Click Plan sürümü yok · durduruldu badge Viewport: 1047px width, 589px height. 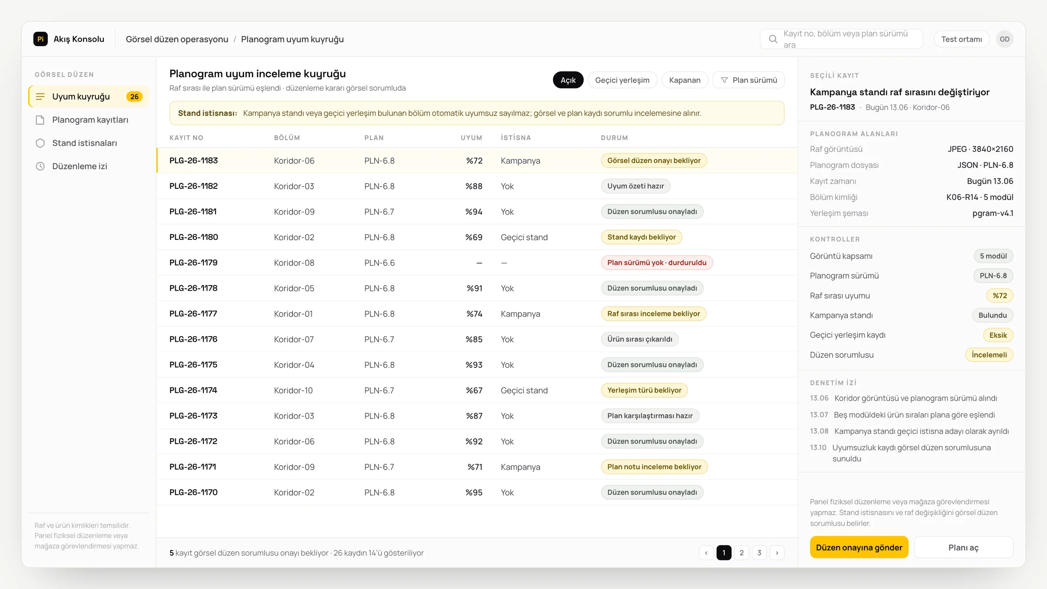(657, 263)
